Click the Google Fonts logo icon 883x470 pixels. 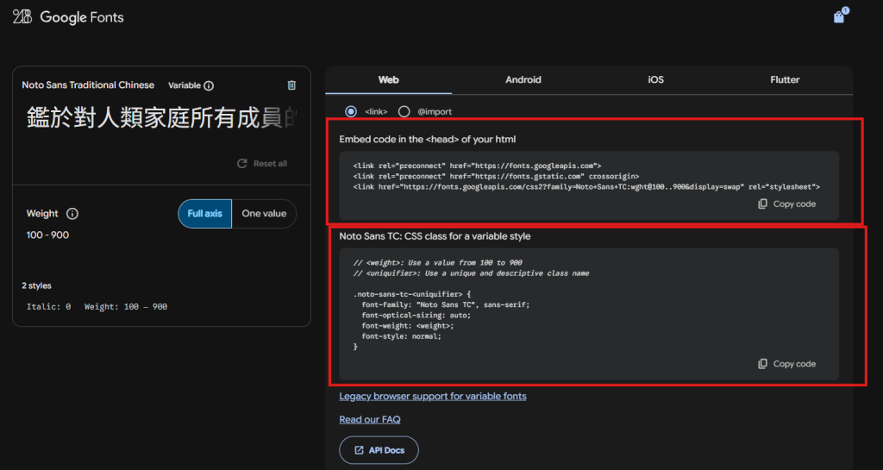click(x=22, y=16)
